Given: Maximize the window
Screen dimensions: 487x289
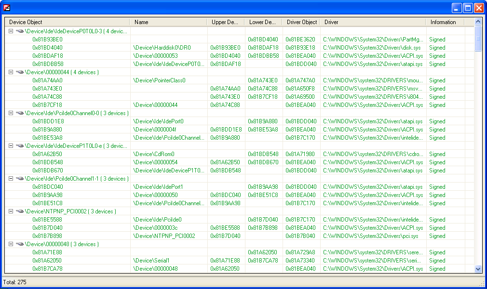Looking at the screenshot, I should click(x=468, y=8).
